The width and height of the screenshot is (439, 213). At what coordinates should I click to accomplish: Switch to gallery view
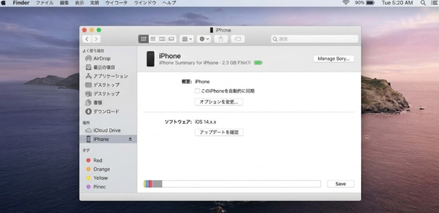[171, 39]
